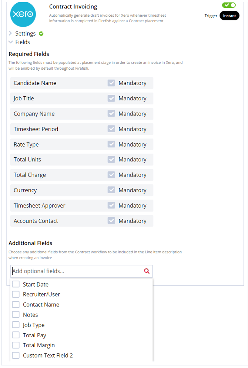Enable the Contact Name field

16,304
